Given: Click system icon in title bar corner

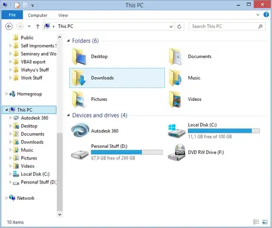Looking at the screenshot, I should tap(5, 5).
